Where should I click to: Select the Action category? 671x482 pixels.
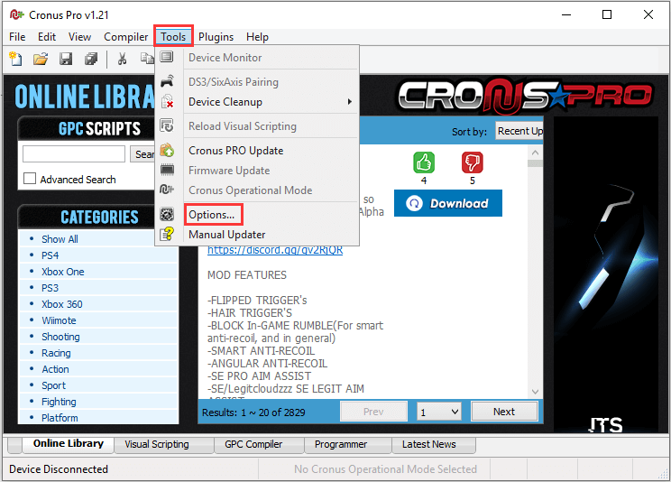(55, 369)
